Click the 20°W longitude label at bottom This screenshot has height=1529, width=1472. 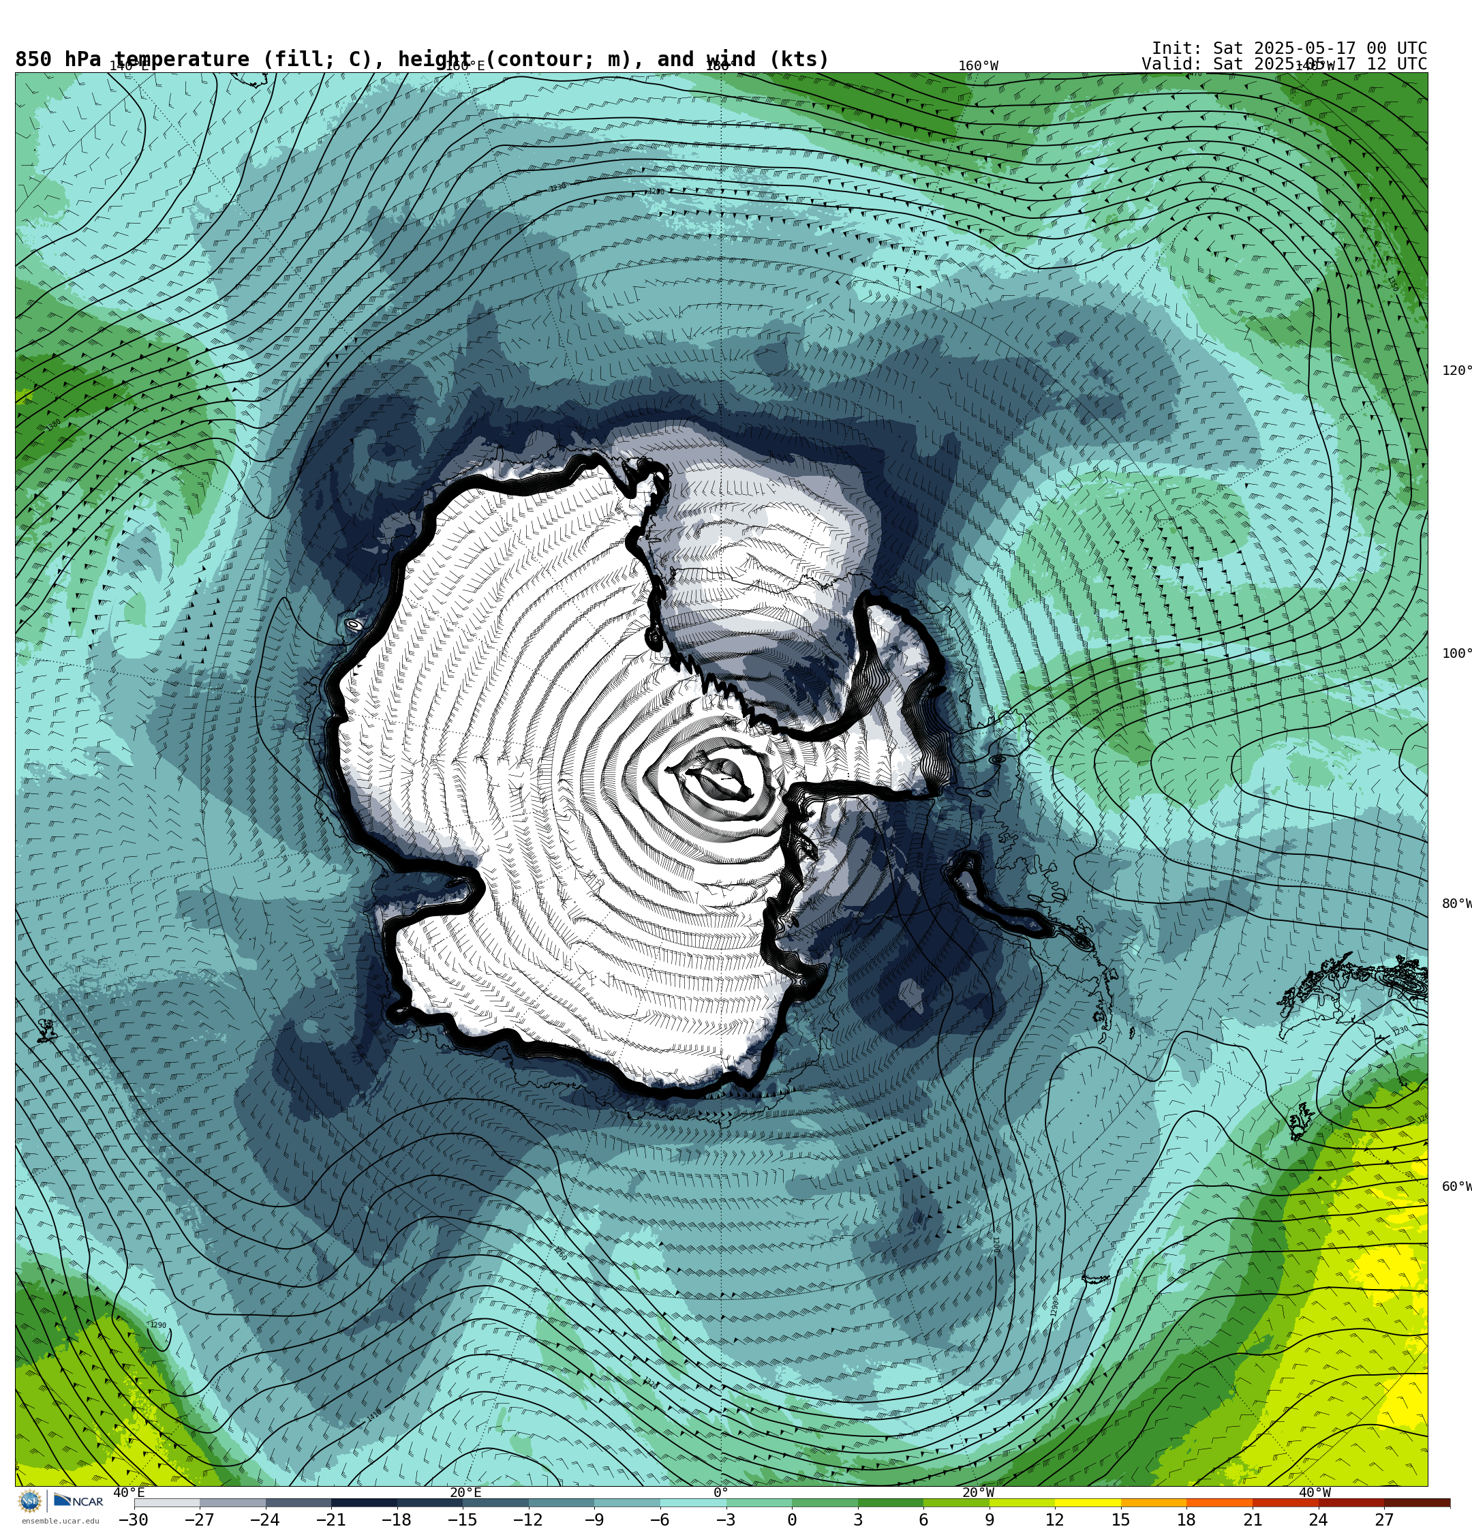point(977,1492)
